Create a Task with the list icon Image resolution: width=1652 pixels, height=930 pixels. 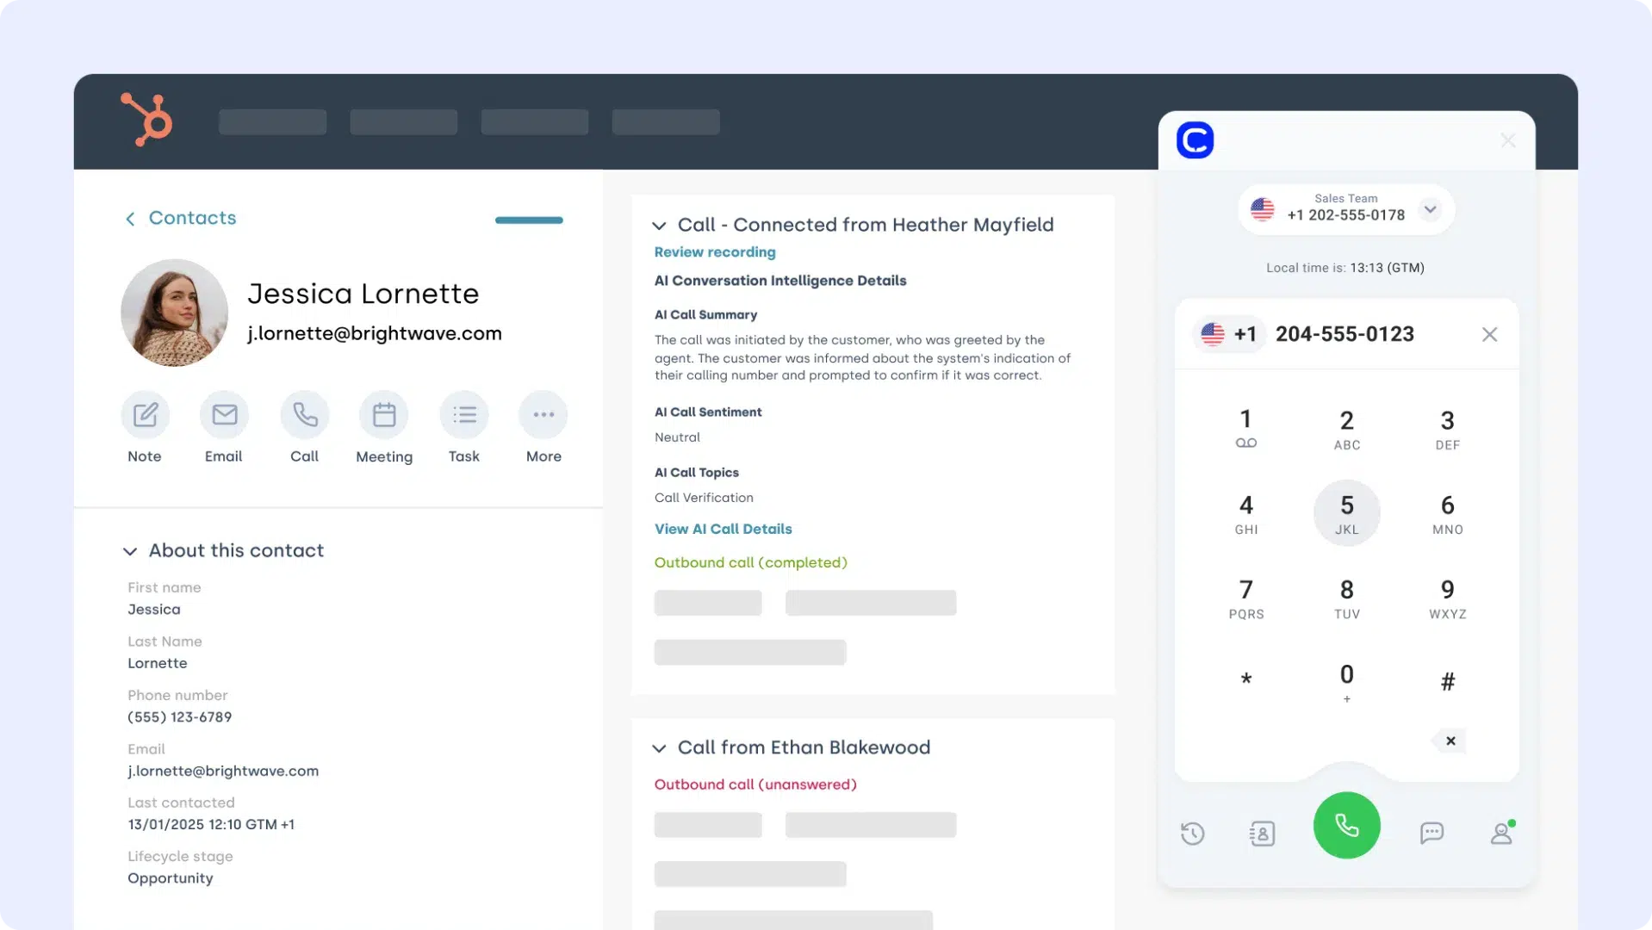click(x=464, y=415)
